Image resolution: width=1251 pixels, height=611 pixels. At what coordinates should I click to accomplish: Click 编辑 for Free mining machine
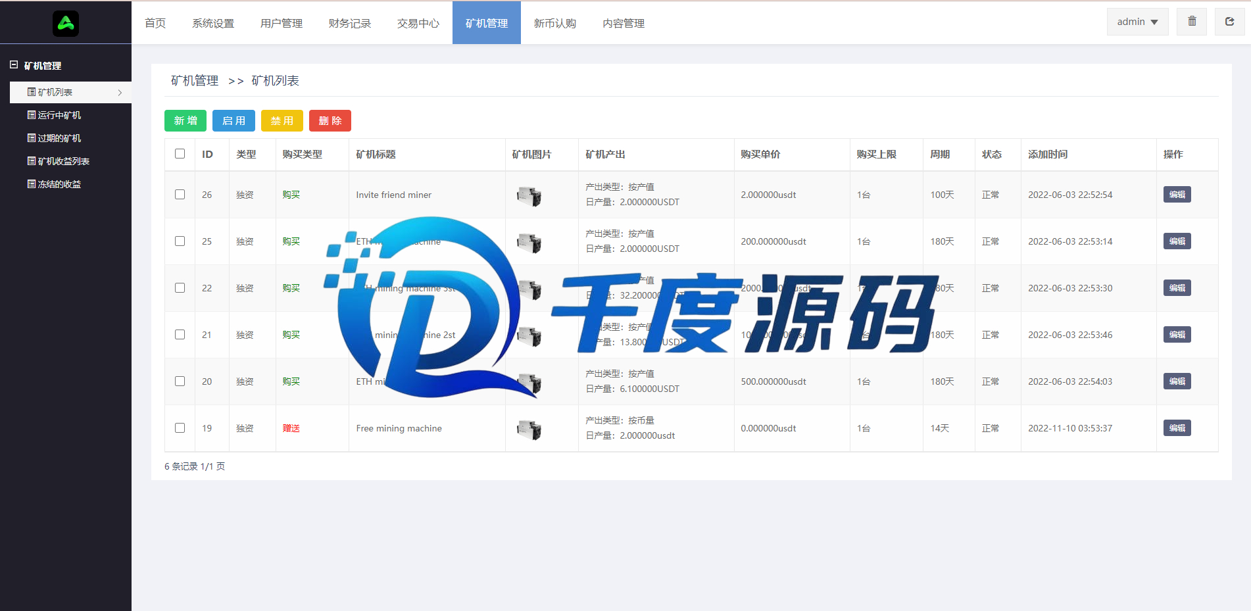click(x=1177, y=428)
